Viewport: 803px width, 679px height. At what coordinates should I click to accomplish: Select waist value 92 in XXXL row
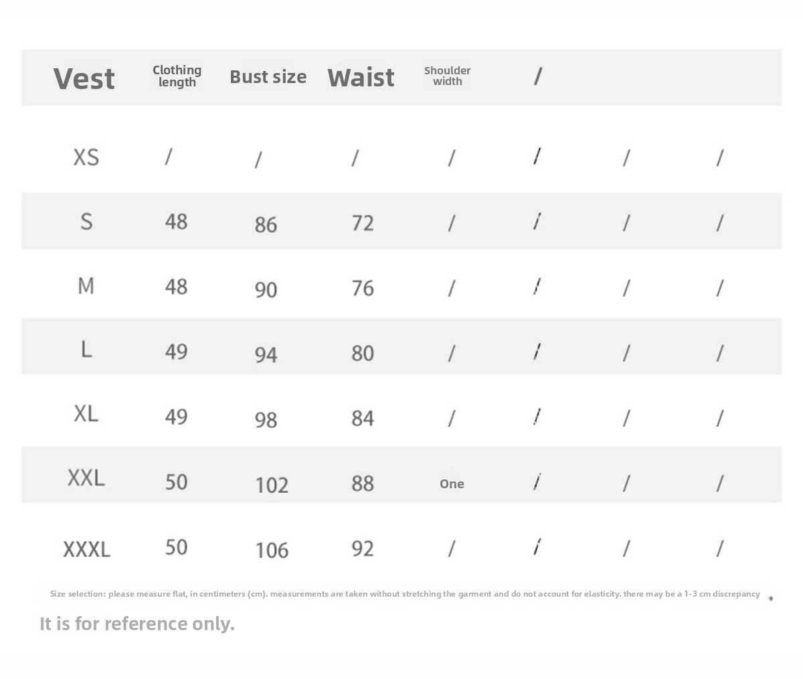[362, 549]
